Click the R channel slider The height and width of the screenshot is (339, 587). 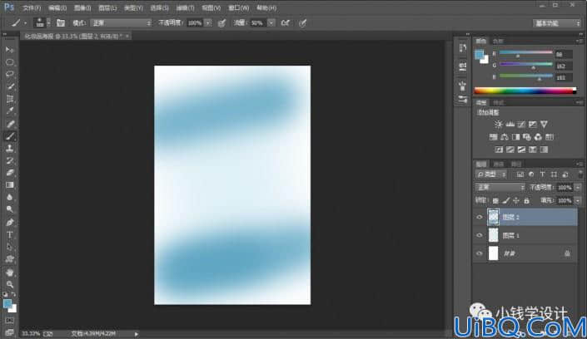click(526, 53)
